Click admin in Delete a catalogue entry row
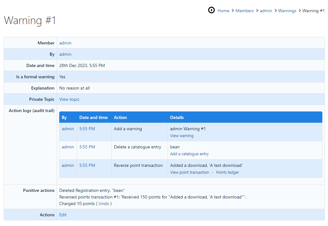 [68, 147]
